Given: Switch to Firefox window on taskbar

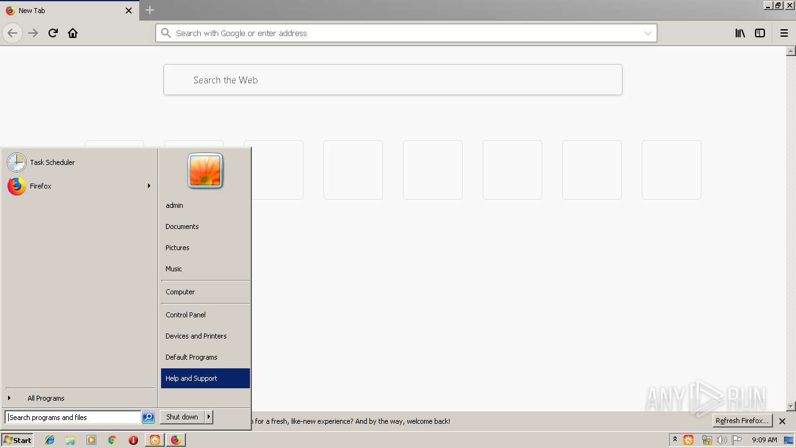Looking at the screenshot, I should pos(175,440).
